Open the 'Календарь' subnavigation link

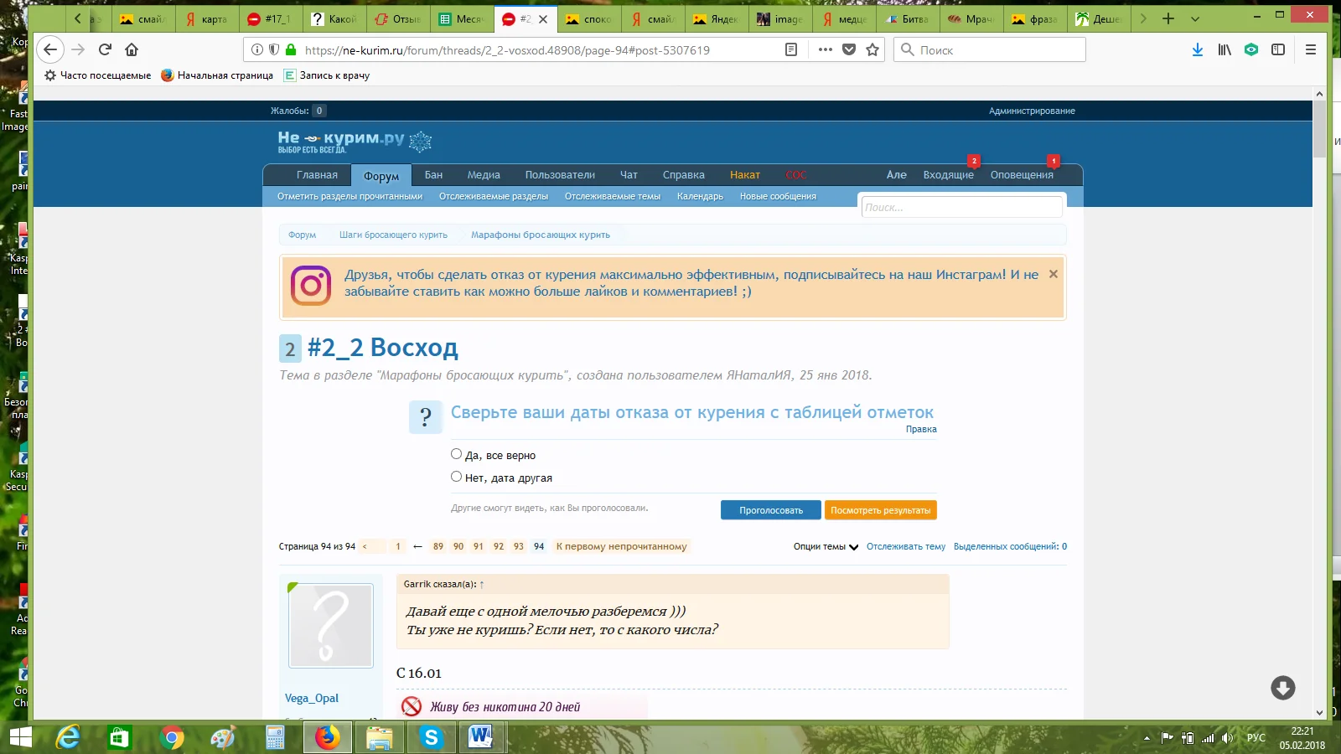pyautogui.click(x=700, y=196)
